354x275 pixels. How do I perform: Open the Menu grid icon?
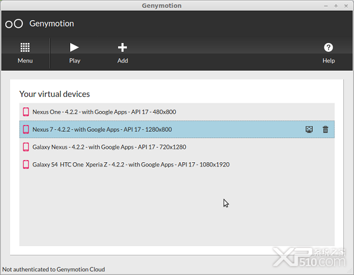coord(25,47)
